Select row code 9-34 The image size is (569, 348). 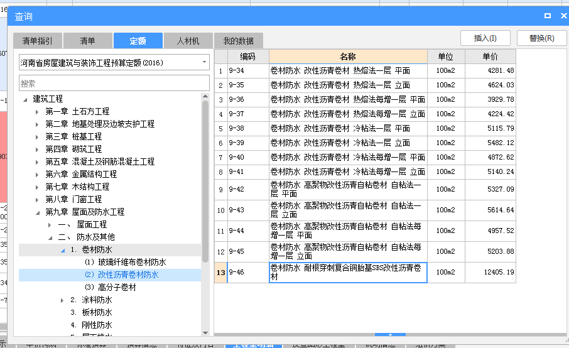248,71
